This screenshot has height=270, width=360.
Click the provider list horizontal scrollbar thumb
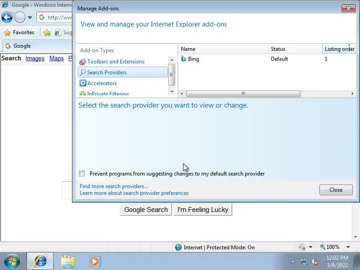coord(243,94)
